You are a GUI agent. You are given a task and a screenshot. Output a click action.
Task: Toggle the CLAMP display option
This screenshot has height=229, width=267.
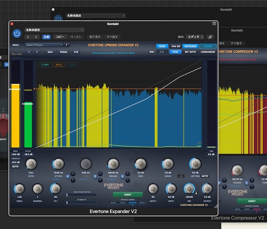coord(45,64)
